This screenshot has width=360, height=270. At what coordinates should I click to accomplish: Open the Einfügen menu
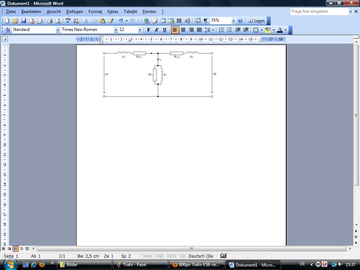point(75,12)
